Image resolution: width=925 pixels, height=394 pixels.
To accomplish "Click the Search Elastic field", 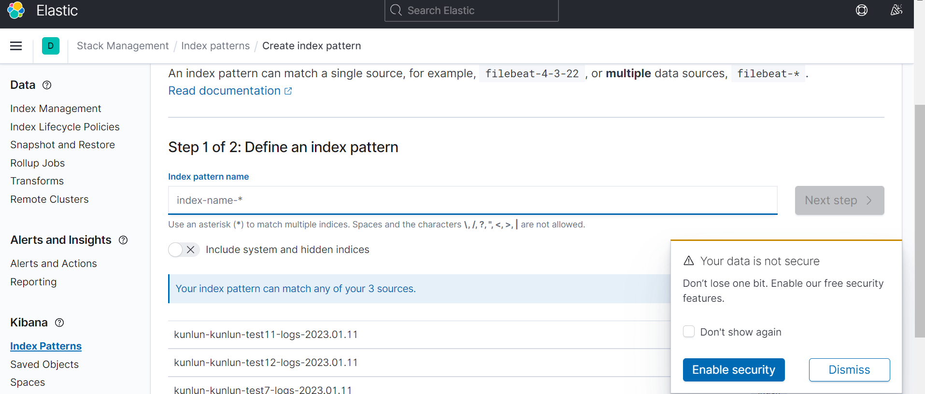I will (471, 10).
